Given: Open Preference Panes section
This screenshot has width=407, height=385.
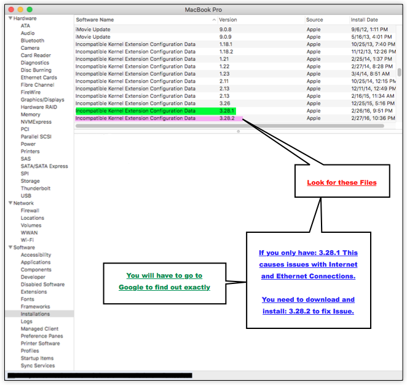Looking at the screenshot, I should (42, 336).
